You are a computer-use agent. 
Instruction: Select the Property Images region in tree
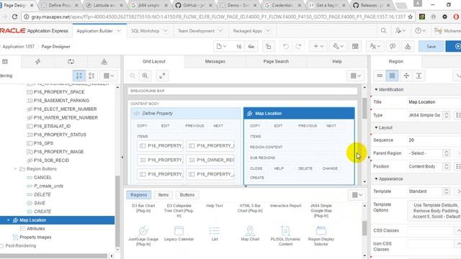35,237
